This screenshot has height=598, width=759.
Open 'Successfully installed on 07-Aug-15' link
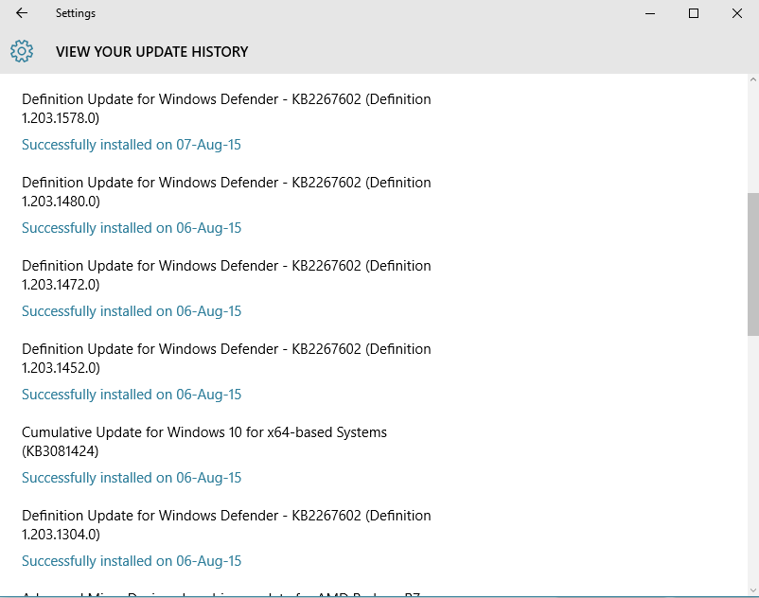[132, 145]
